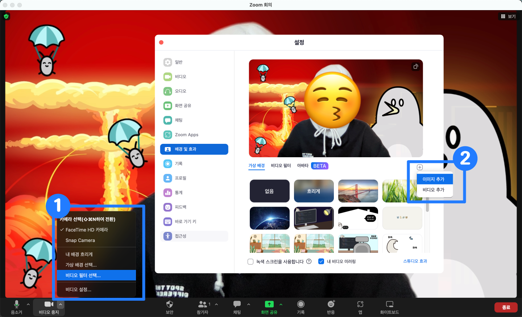The image size is (522, 317).
Task: Collapse the video options arrow beside 비디오 중지
Action: coord(61,304)
